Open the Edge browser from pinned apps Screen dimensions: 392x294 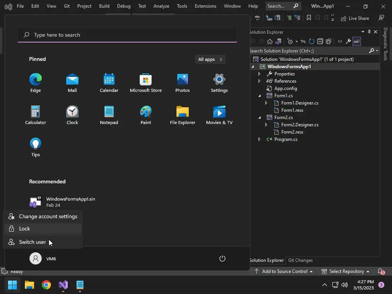[36, 83]
